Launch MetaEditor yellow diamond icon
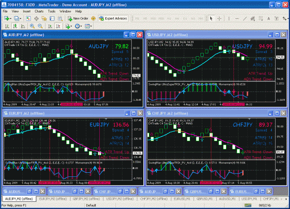The height and width of the screenshot is (209, 290). click(93, 19)
